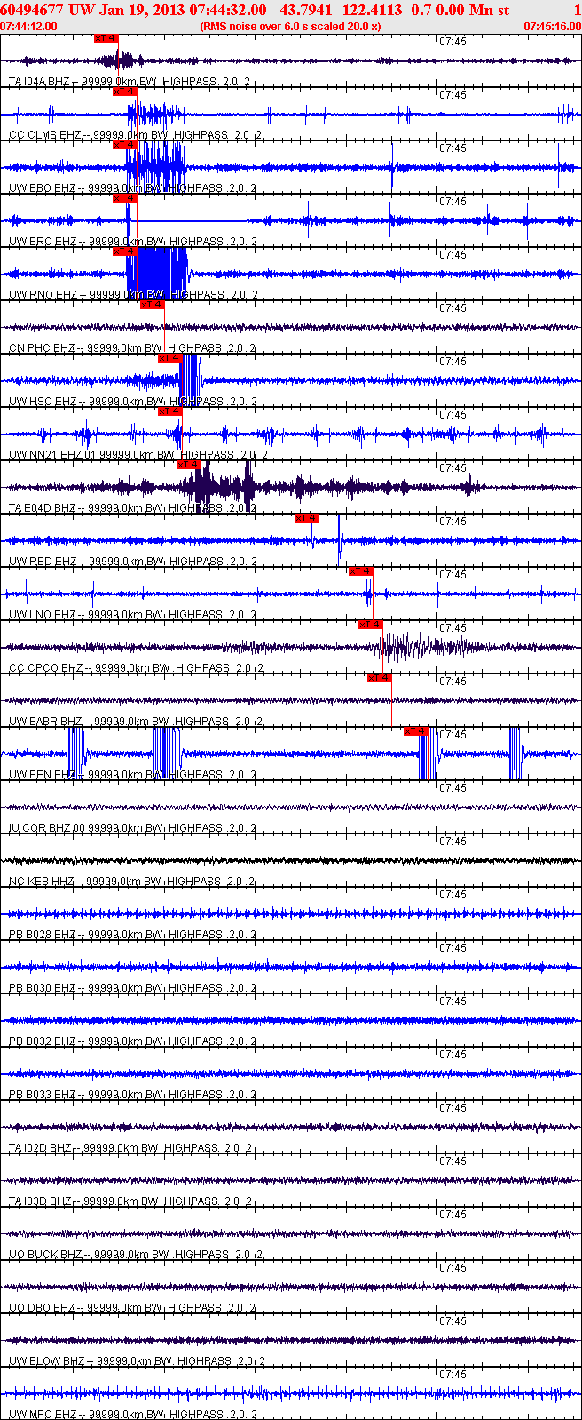Click the UW RED EHZ station label
The height and width of the screenshot is (1420, 582).
43,562
